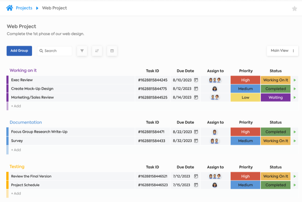Click assignee avatar on Focus Group Research row
The width and height of the screenshot is (302, 202).
(215, 132)
